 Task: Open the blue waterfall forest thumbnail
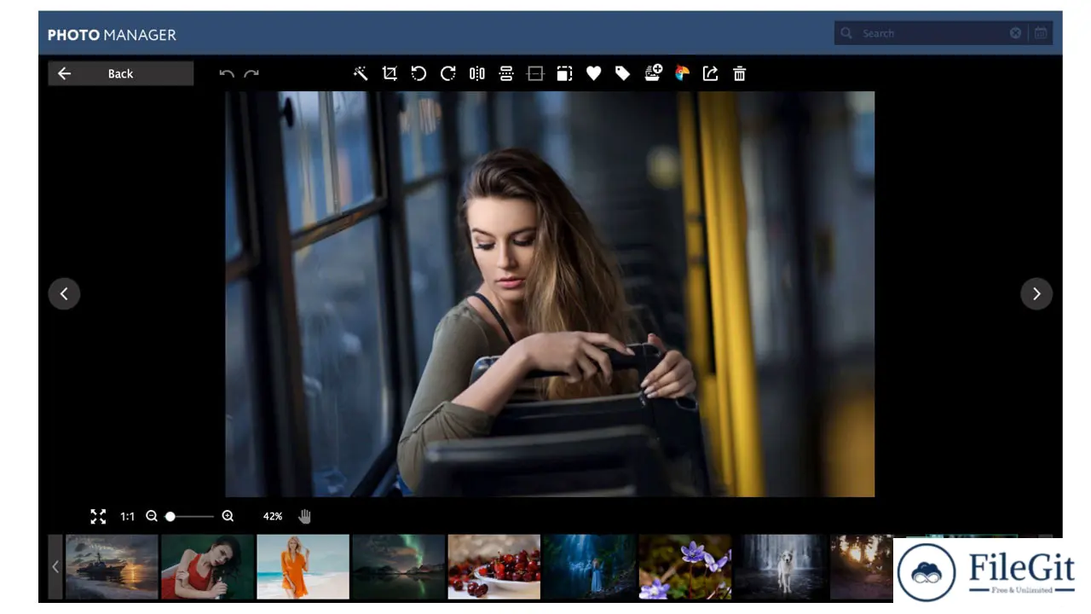589,566
